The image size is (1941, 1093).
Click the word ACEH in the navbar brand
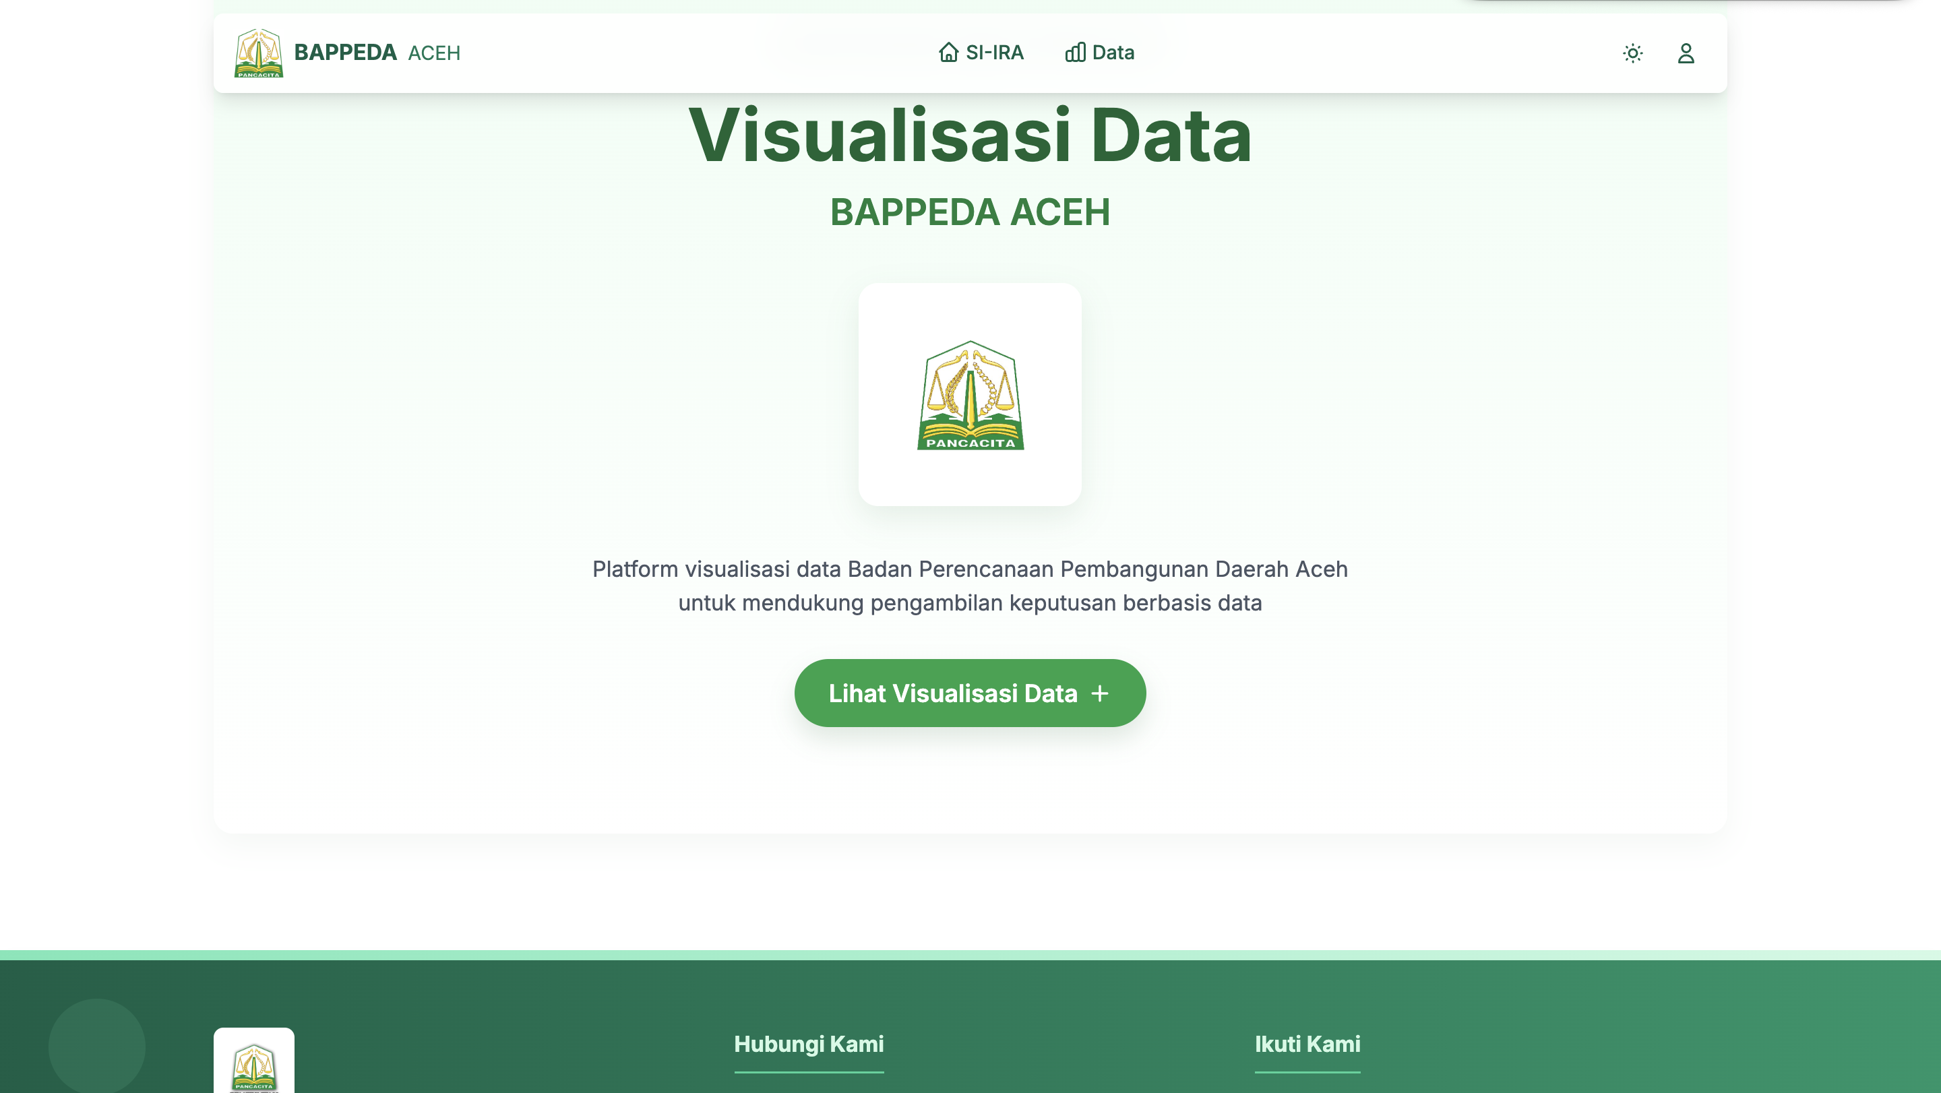click(434, 53)
